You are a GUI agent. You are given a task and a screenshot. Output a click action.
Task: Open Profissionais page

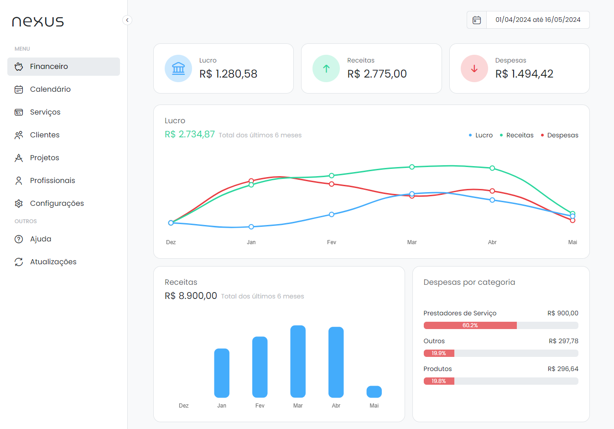(63, 181)
